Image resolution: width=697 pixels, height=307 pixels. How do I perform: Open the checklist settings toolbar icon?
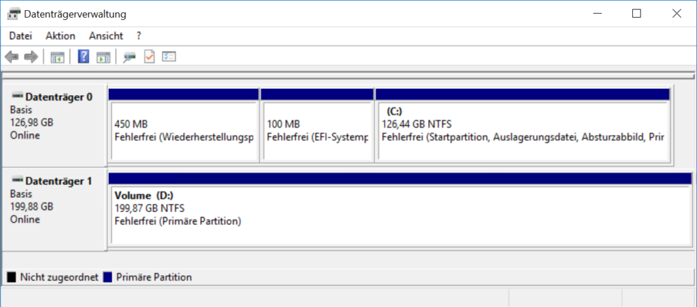[168, 57]
